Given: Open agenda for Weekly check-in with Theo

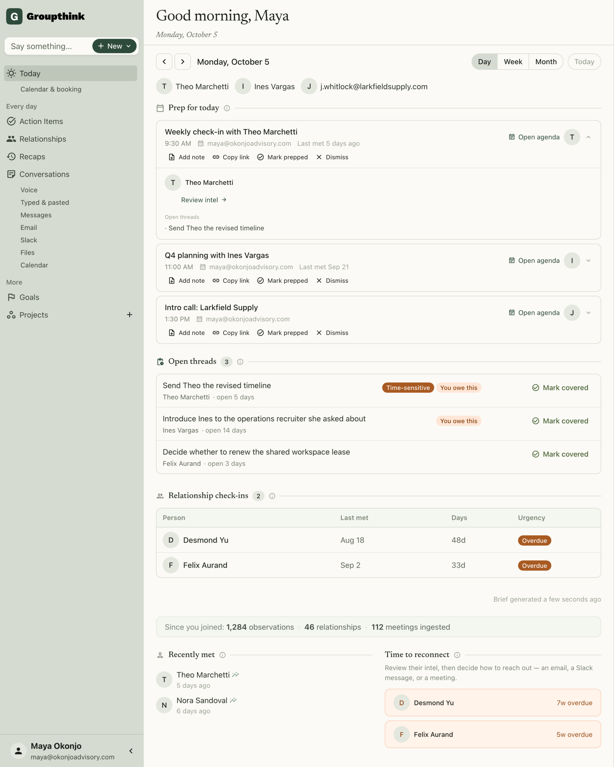Looking at the screenshot, I should click(x=534, y=137).
